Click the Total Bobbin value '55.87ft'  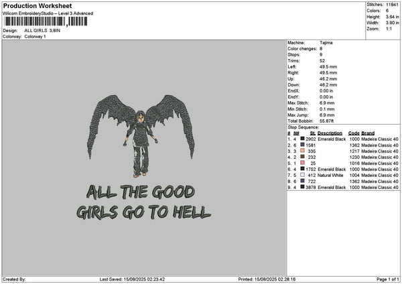tap(327, 121)
